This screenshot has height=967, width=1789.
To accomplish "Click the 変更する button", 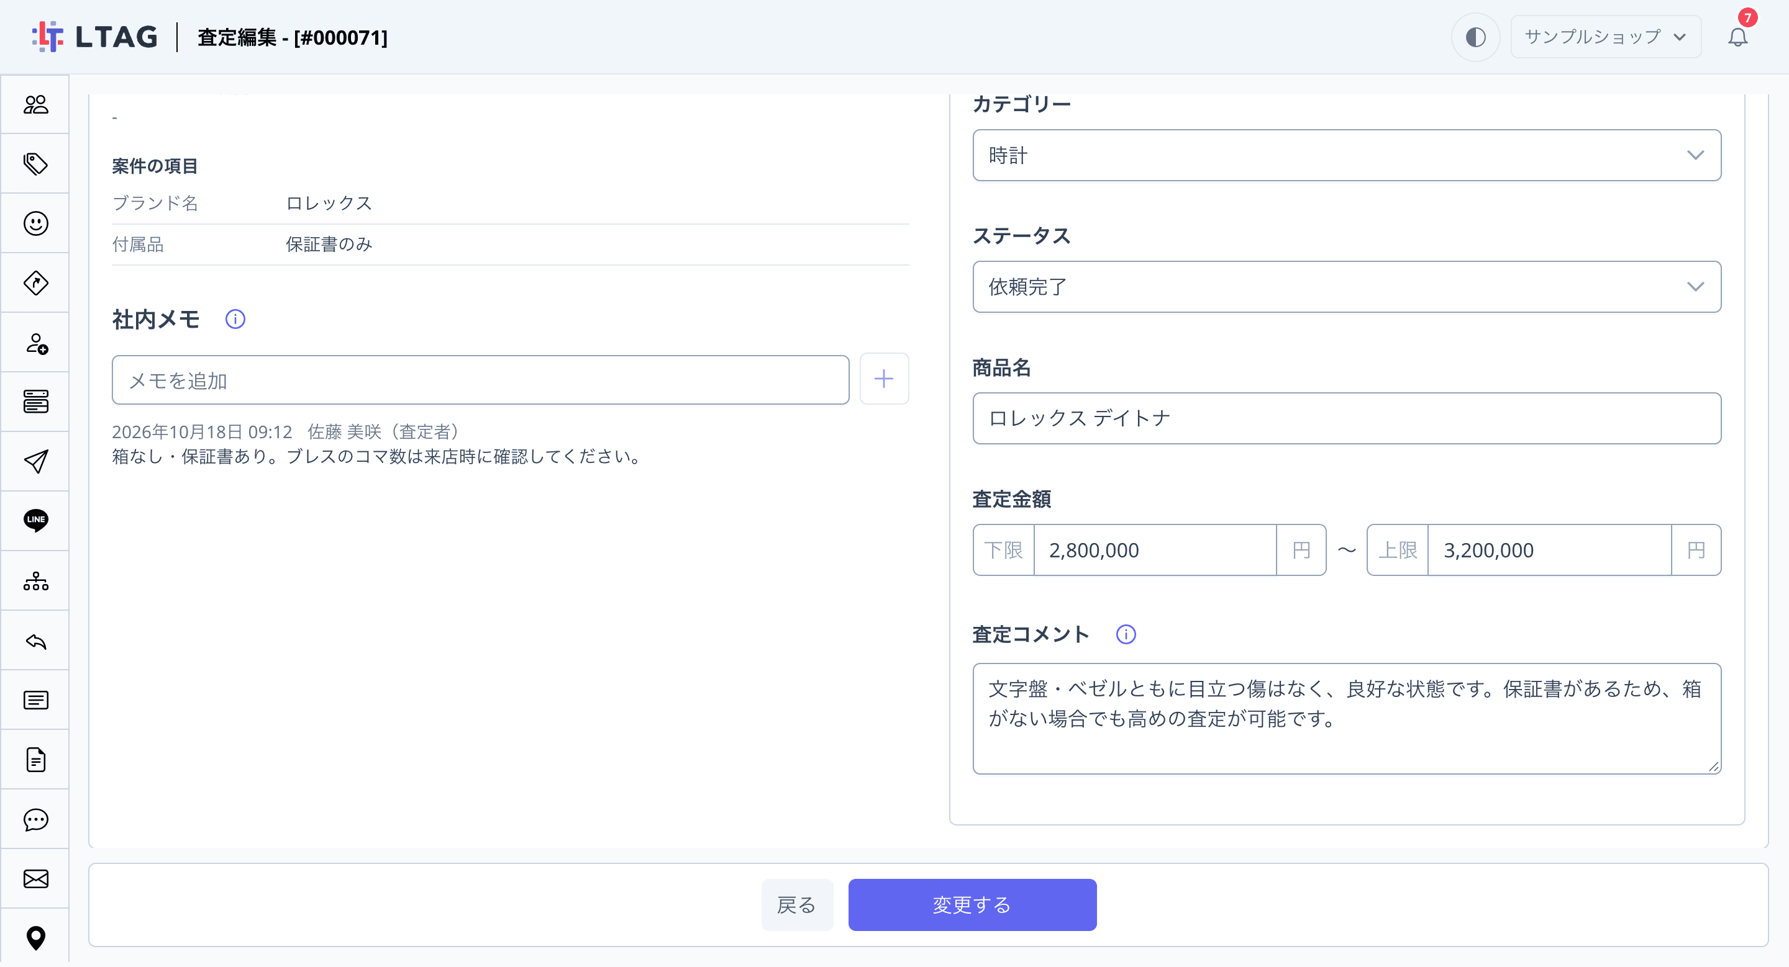I will [x=972, y=904].
